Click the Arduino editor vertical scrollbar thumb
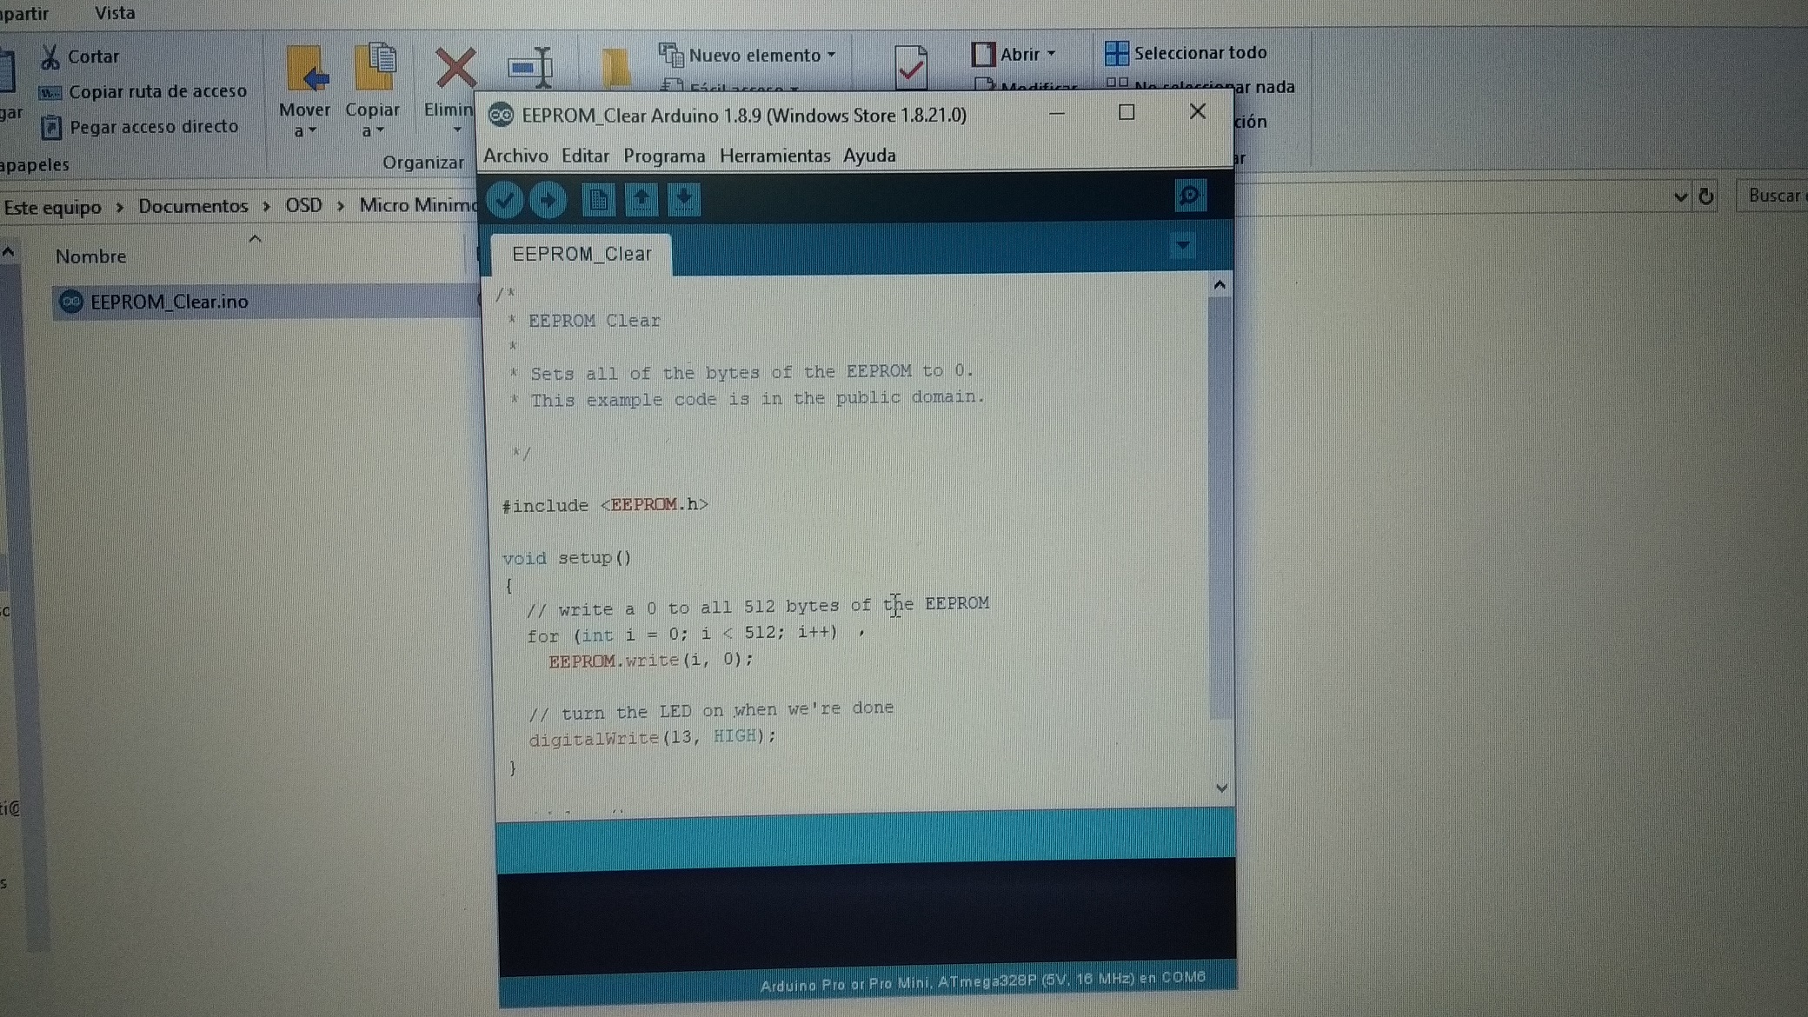Image resolution: width=1808 pixels, height=1017 pixels. click(x=1220, y=508)
